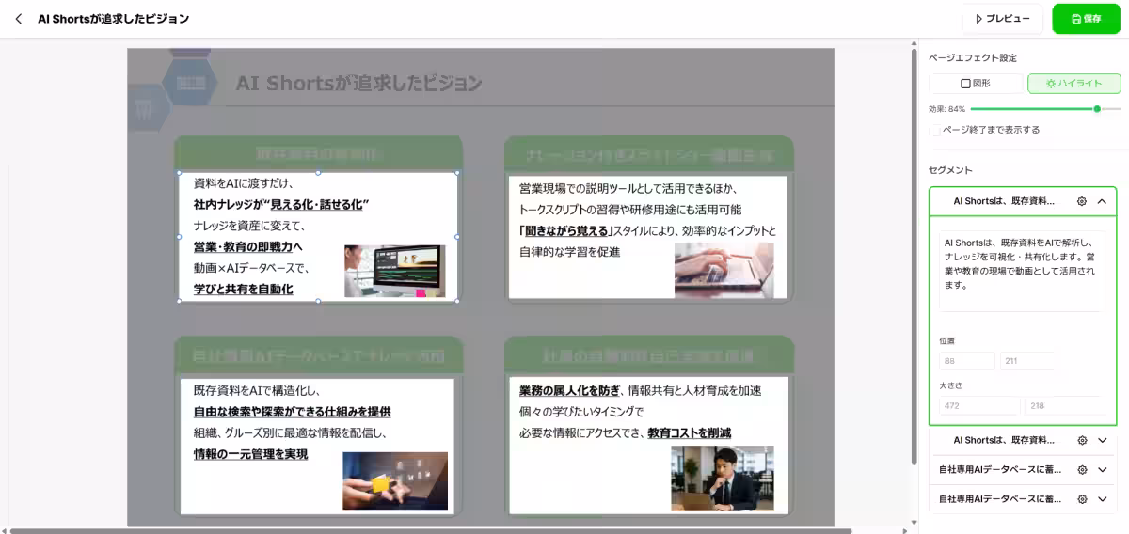Click the back arrow beside the page title
The image size is (1129, 534).
[x=18, y=19]
